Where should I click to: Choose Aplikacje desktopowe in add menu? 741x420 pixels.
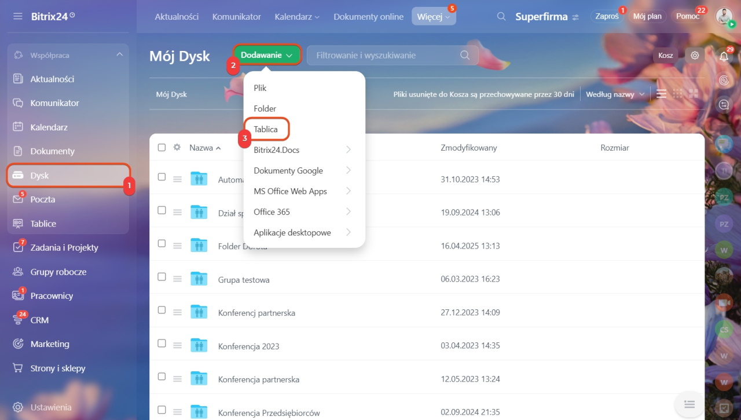point(304,232)
